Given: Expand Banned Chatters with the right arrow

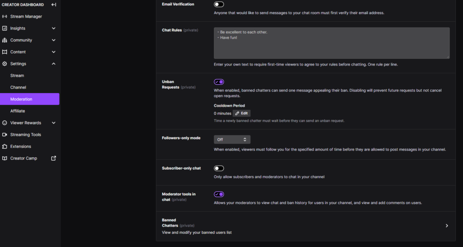Looking at the screenshot, I should 447,226.
